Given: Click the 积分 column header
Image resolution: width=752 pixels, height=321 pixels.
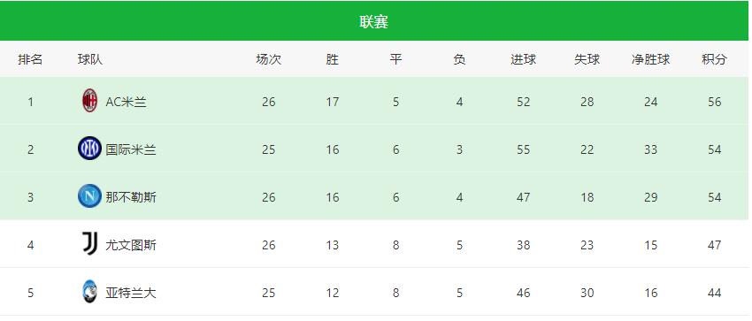Looking at the screenshot, I should click(714, 59).
